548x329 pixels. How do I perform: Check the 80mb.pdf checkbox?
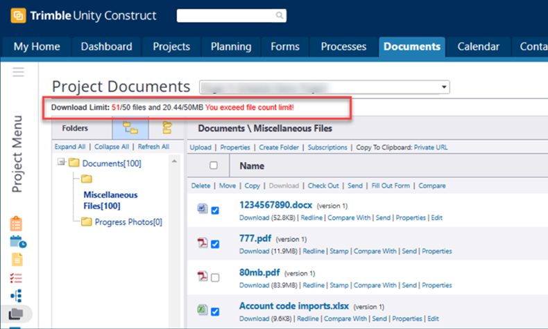215,278
